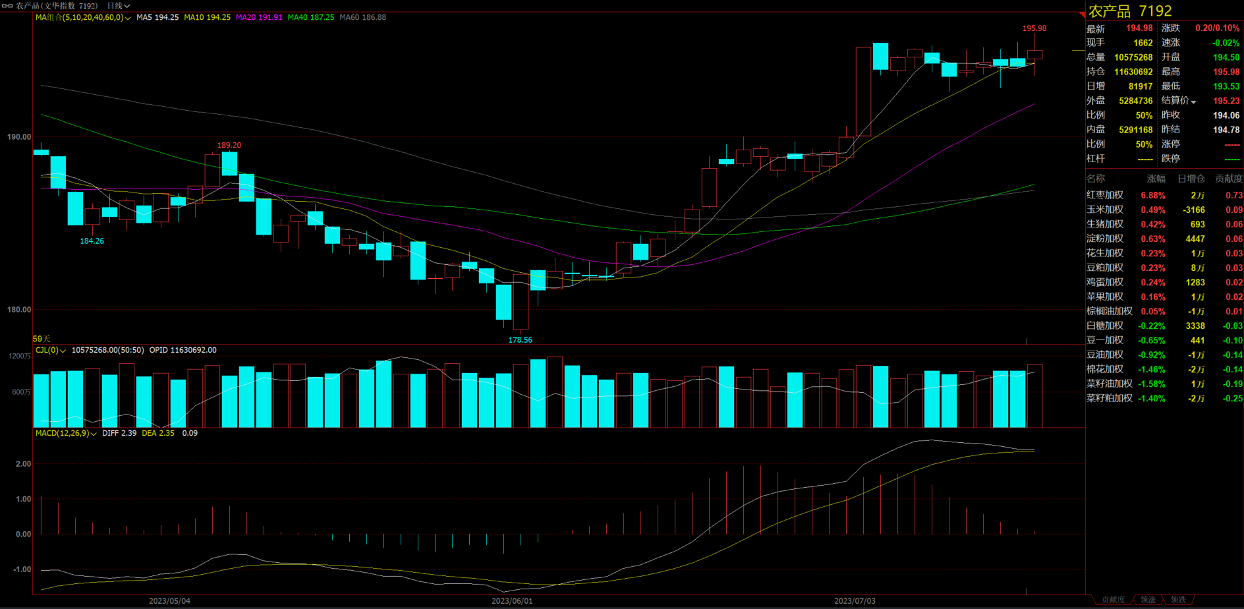Click the 59天 day count label

pos(42,339)
